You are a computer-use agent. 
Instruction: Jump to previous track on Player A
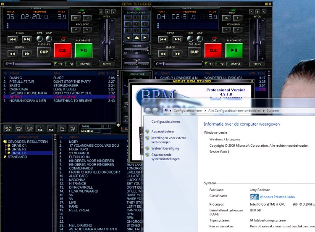click(x=13, y=40)
